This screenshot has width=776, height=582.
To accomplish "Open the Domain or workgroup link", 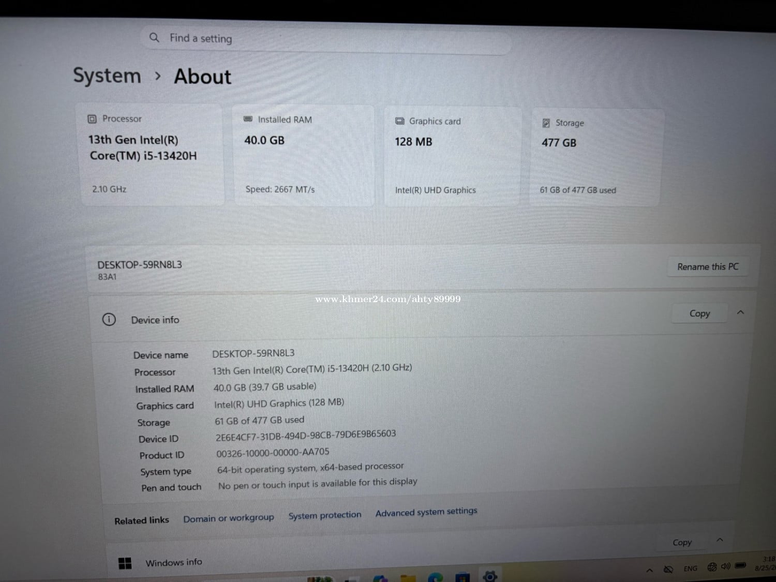I will tap(229, 518).
